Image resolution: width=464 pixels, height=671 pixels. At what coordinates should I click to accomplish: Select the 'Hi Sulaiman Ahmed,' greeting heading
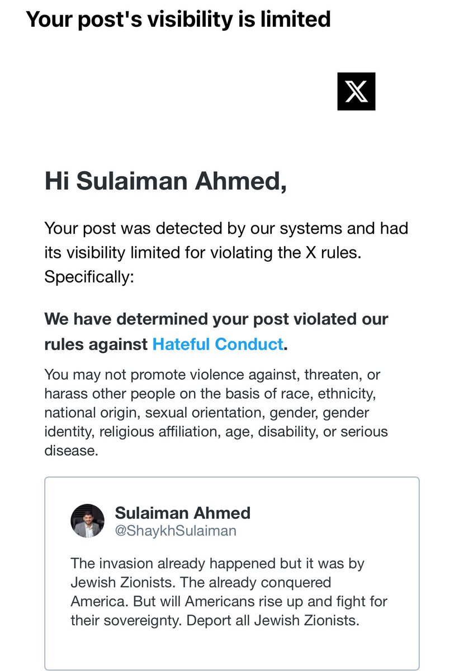pos(166,182)
